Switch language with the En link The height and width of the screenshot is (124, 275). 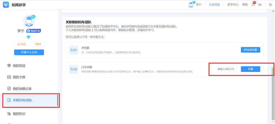[260, 5]
